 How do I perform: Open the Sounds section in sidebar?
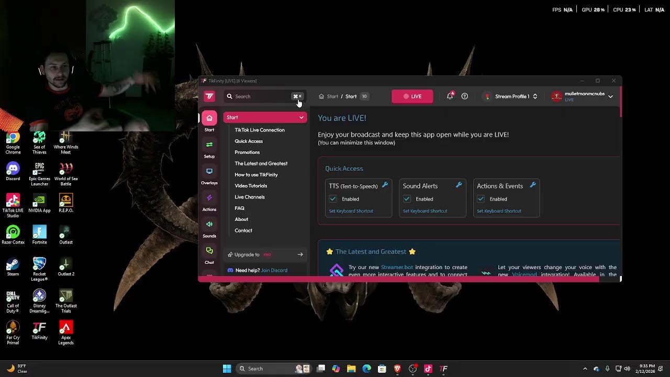point(209,228)
